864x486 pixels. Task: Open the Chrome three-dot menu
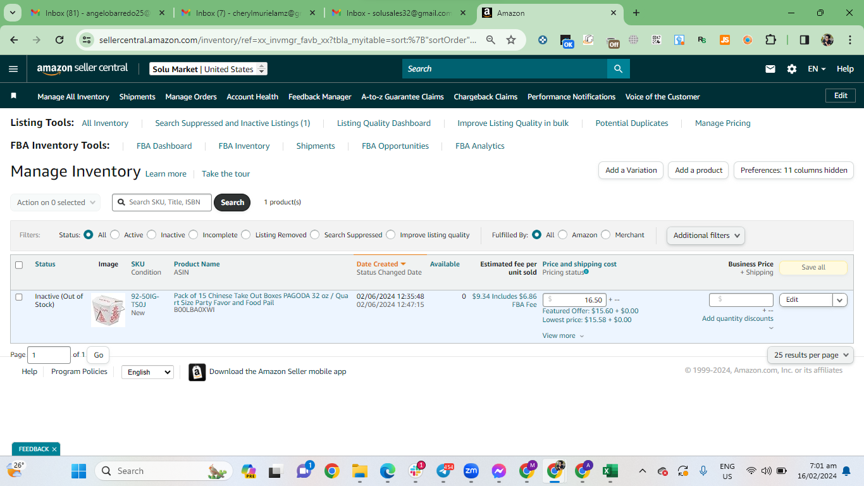click(x=849, y=40)
